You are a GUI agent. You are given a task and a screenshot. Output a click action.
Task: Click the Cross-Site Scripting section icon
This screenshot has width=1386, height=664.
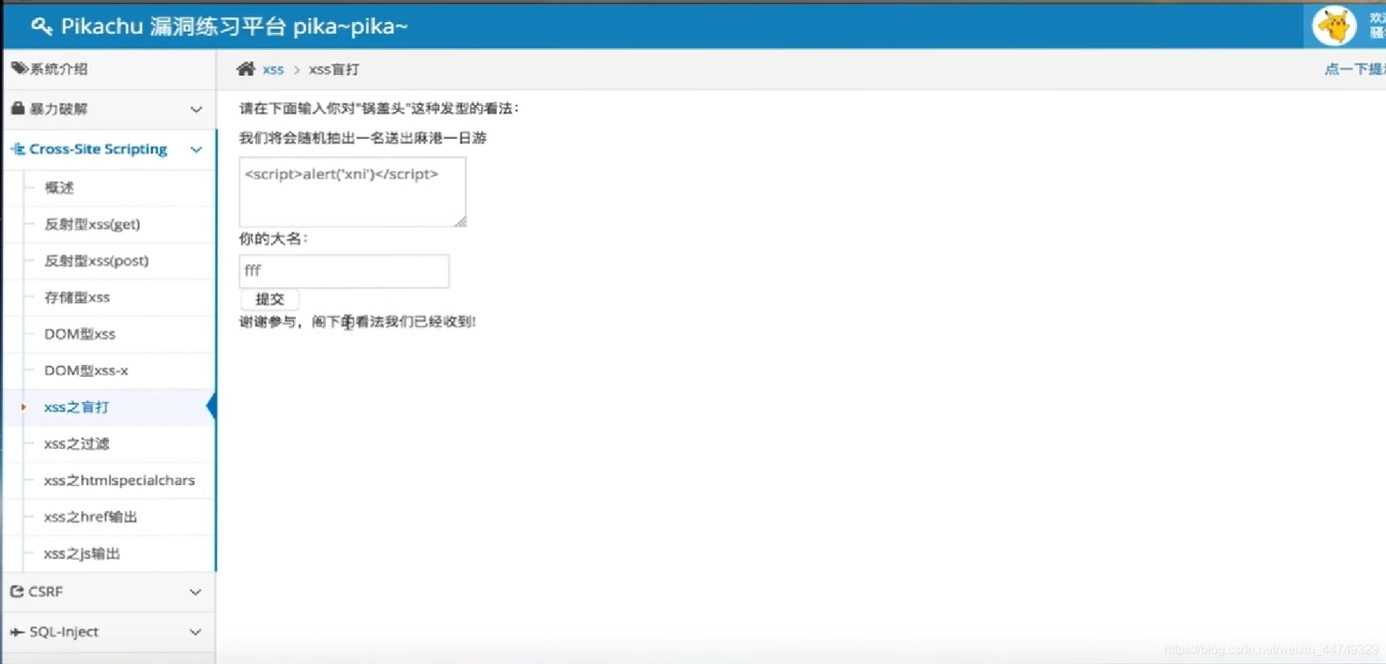pyautogui.click(x=19, y=149)
